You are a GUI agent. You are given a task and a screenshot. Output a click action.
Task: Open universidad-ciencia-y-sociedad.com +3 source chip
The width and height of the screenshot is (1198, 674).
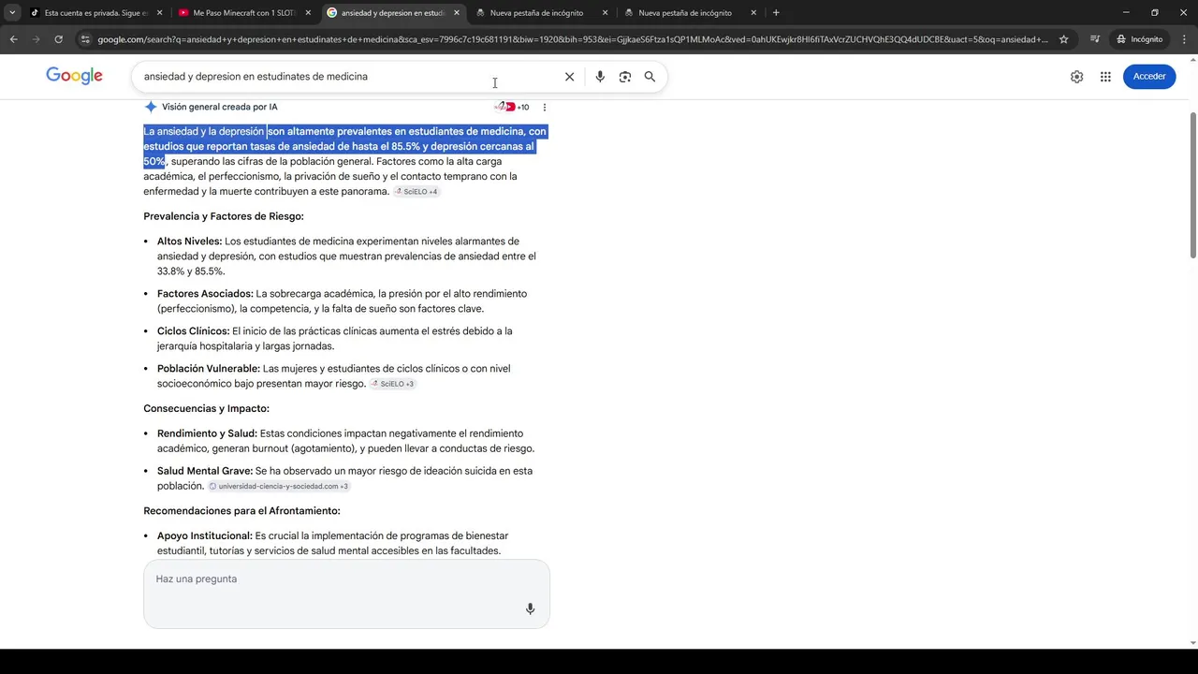pyautogui.click(x=279, y=487)
